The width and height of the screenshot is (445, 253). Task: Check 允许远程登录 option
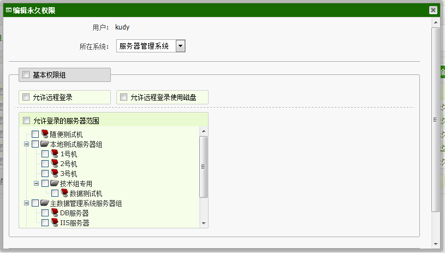(26, 97)
